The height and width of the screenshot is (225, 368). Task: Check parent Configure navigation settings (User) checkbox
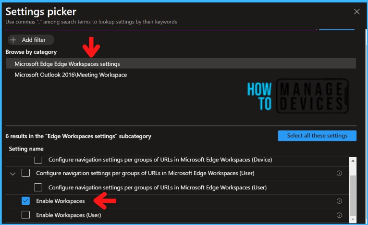25,173
